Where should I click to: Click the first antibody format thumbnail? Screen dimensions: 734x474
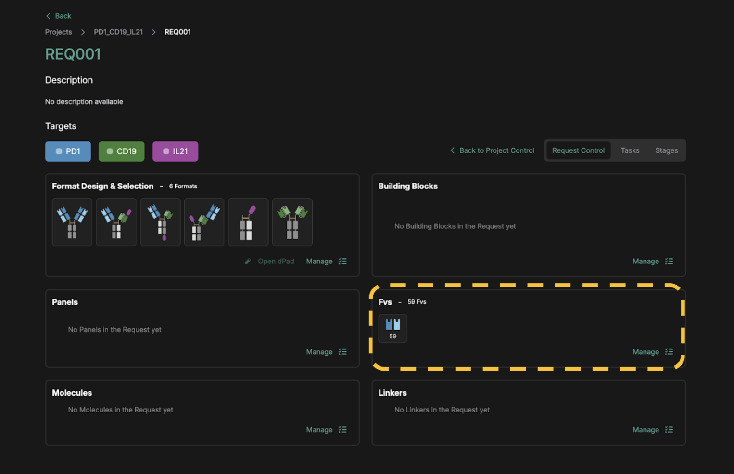click(x=72, y=222)
